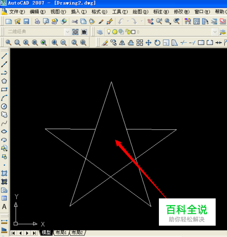
Task: Open the 二维经典 workspace dropdown
Action: click(68, 32)
